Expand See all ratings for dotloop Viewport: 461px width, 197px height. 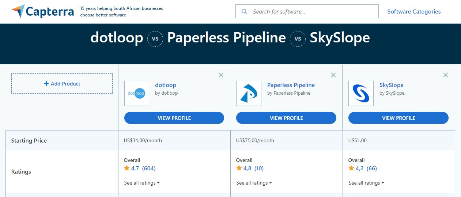coord(142,183)
